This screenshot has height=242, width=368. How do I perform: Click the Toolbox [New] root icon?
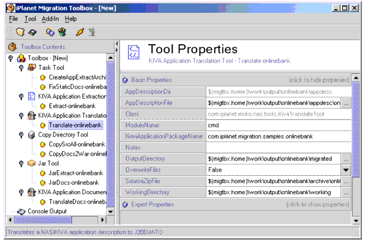21,58
